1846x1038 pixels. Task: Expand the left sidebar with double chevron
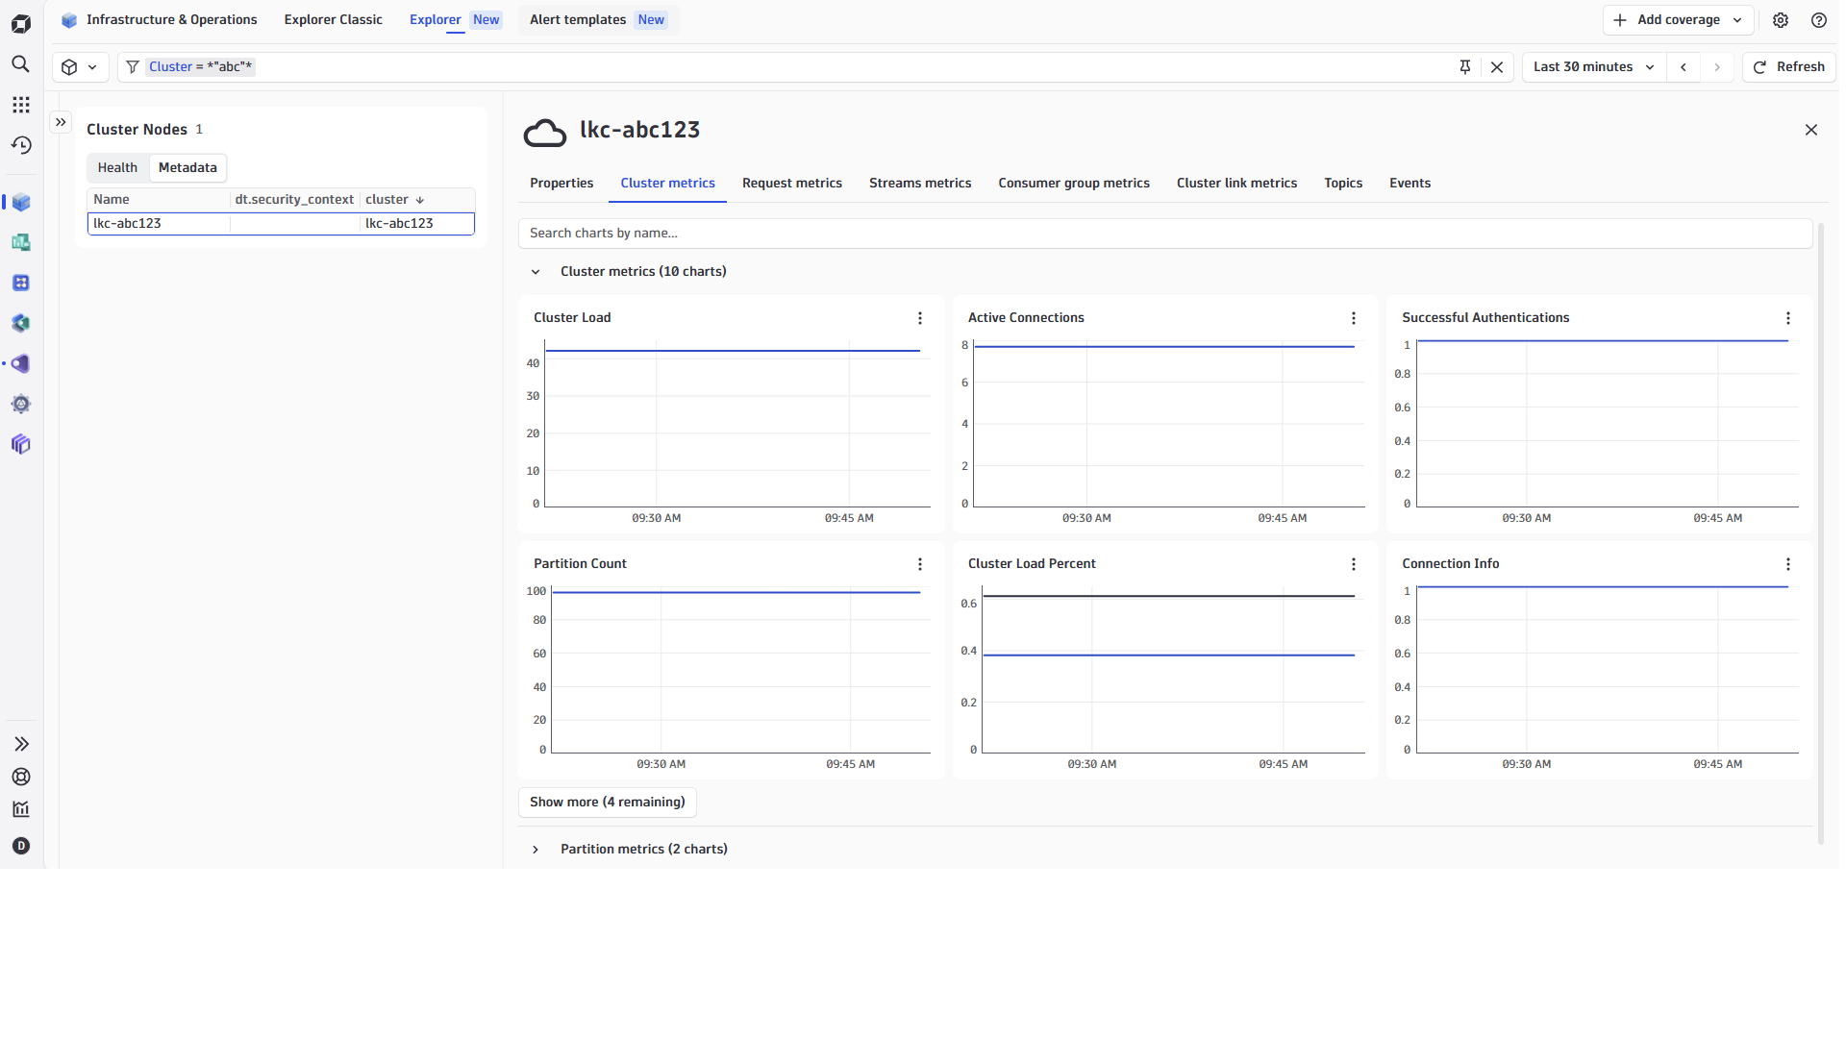pyautogui.click(x=21, y=744)
